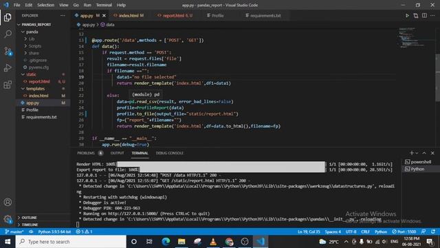Switch to the OUTPUT panel tab
The height and width of the screenshot is (248, 440).
click(x=117, y=153)
